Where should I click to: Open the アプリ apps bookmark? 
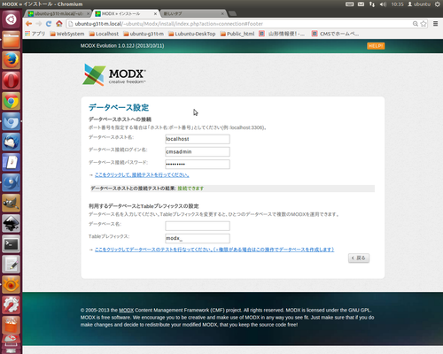click(x=35, y=34)
